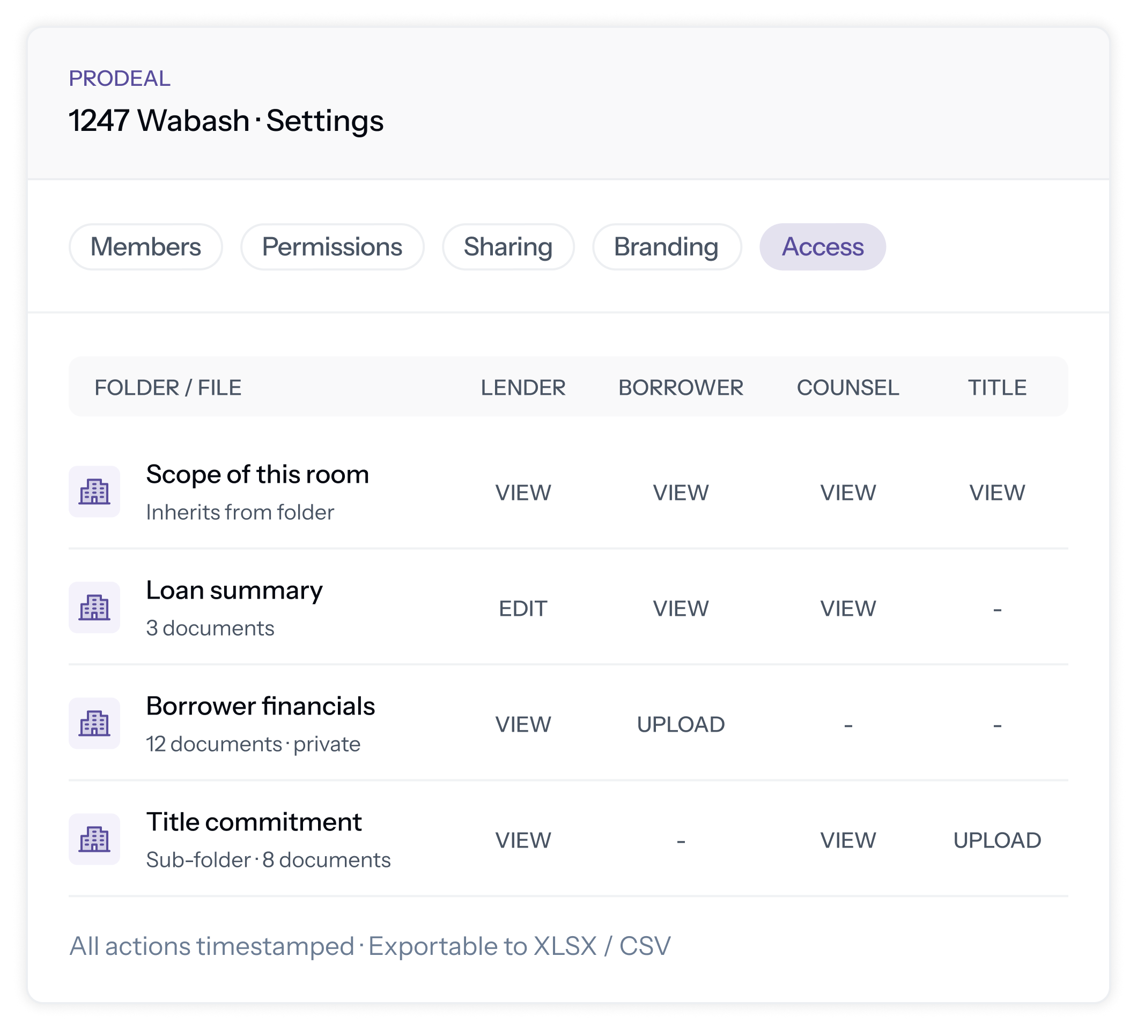Change Lender EDIT permission for Loan summary

coord(523,609)
